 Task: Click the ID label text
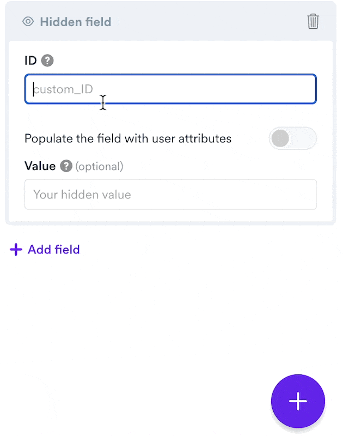click(30, 60)
